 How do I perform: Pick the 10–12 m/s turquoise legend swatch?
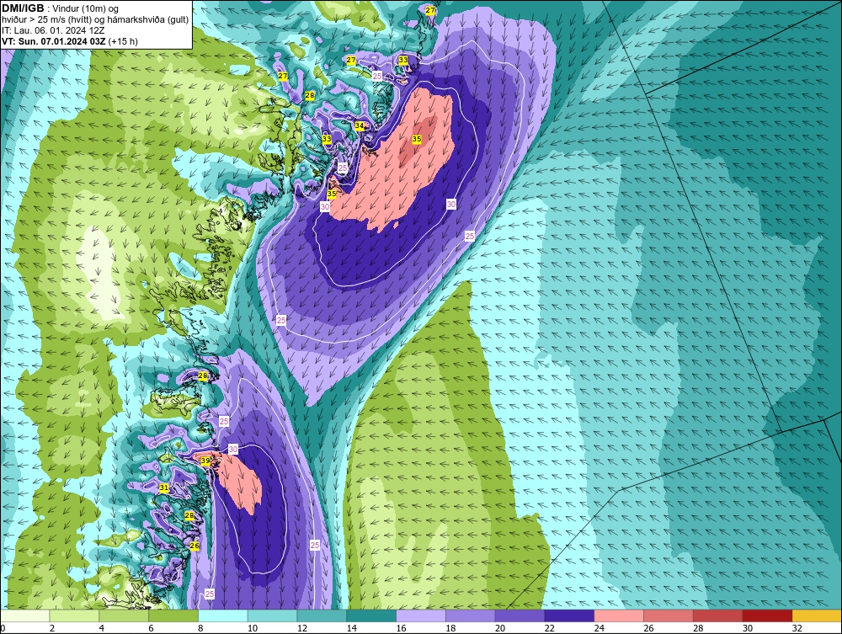[x=272, y=615]
